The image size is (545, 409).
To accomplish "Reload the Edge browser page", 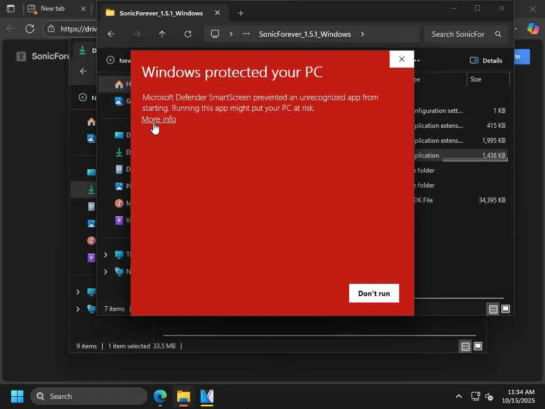I will (x=30, y=29).
